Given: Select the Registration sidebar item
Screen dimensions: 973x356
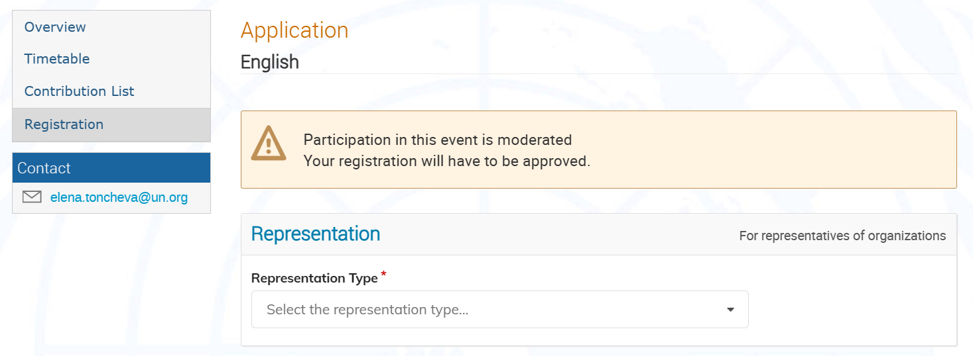Looking at the screenshot, I should (x=111, y=124).
